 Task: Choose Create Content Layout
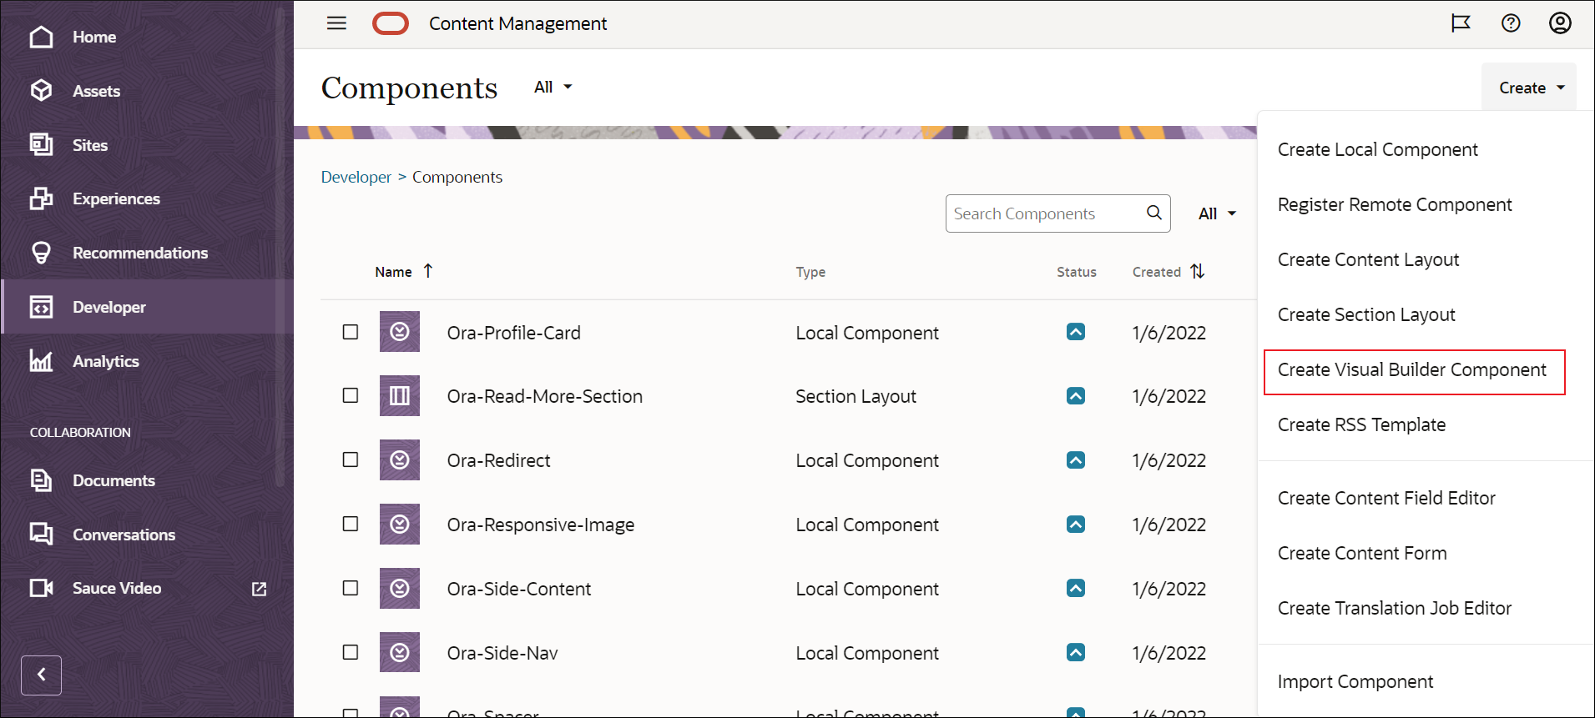[x=1368, y=259]
